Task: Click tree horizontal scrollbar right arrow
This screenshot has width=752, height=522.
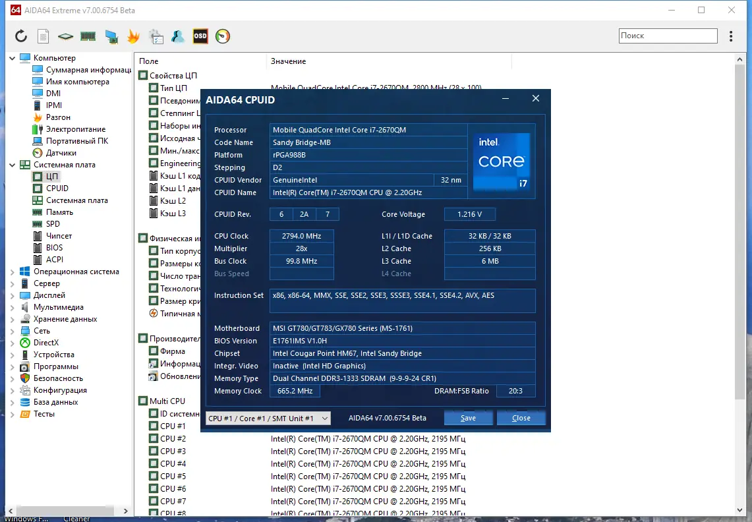Action: pos(126,511)
